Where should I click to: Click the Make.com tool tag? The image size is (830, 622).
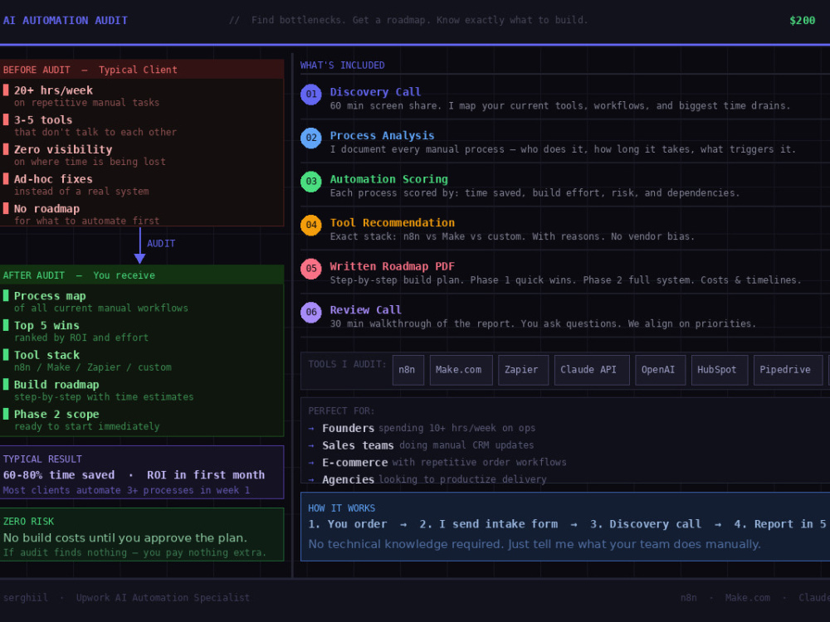[461, 370]
